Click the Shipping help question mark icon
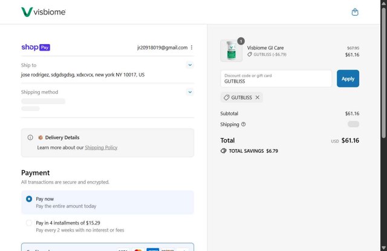The width and height of the screenshot is (387, 251). click(243, 124)
